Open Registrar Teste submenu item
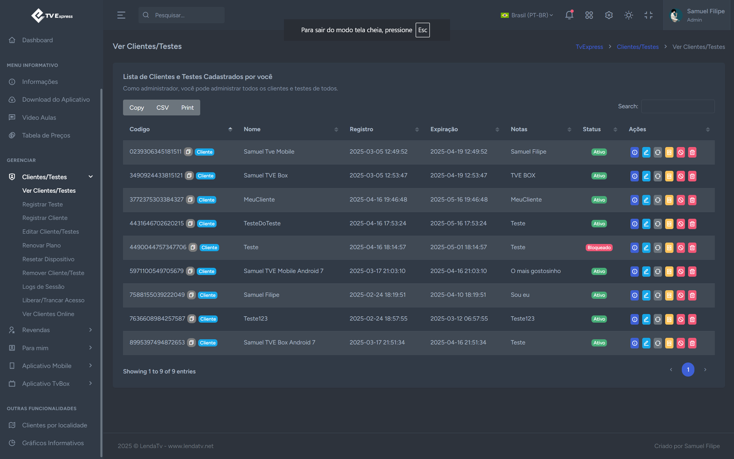The image size is (734, 459). tap(43, 204)
